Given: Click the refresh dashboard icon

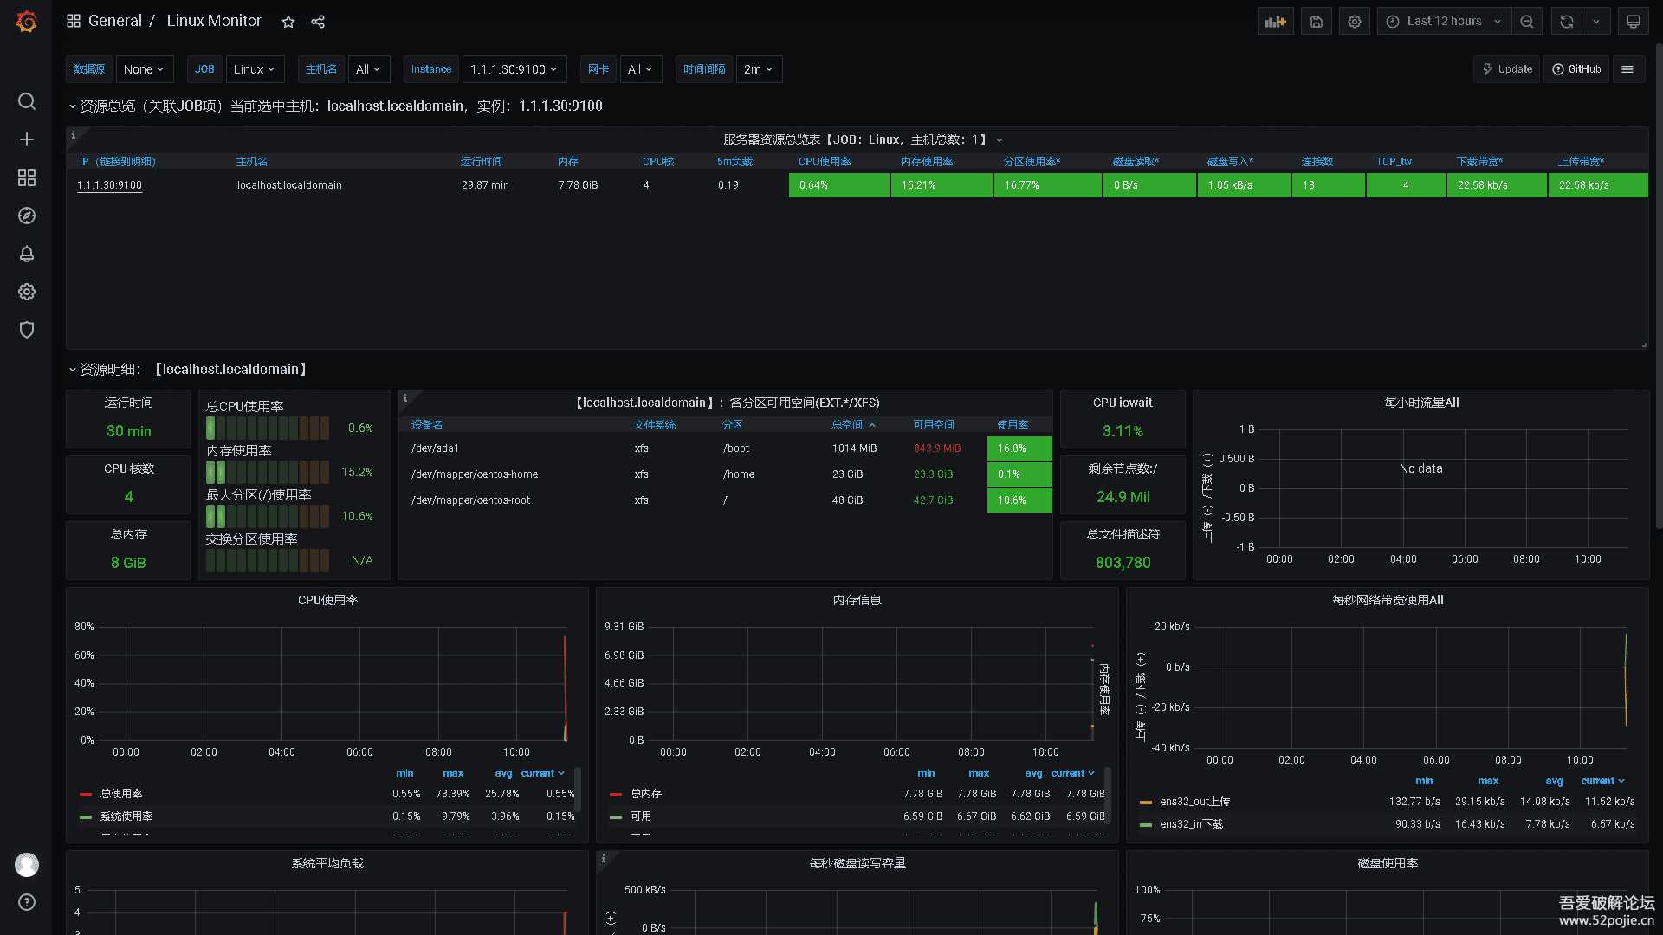Looking at the screenshot, I should pyautogui.click(x=1566, y=22).
